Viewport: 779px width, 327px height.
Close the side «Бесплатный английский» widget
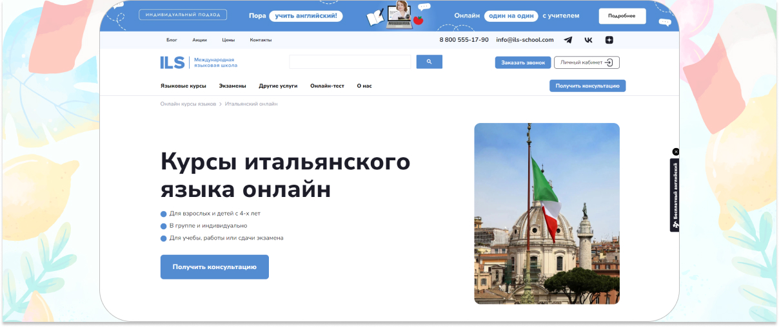(676, 151)
